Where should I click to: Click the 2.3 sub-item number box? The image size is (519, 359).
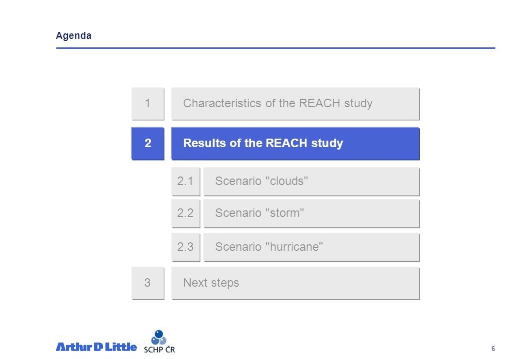pos(186,247)
